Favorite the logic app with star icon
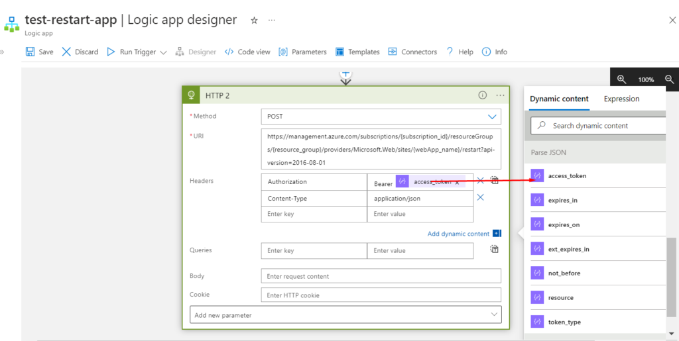679x341 pixels. coord(254,21)
